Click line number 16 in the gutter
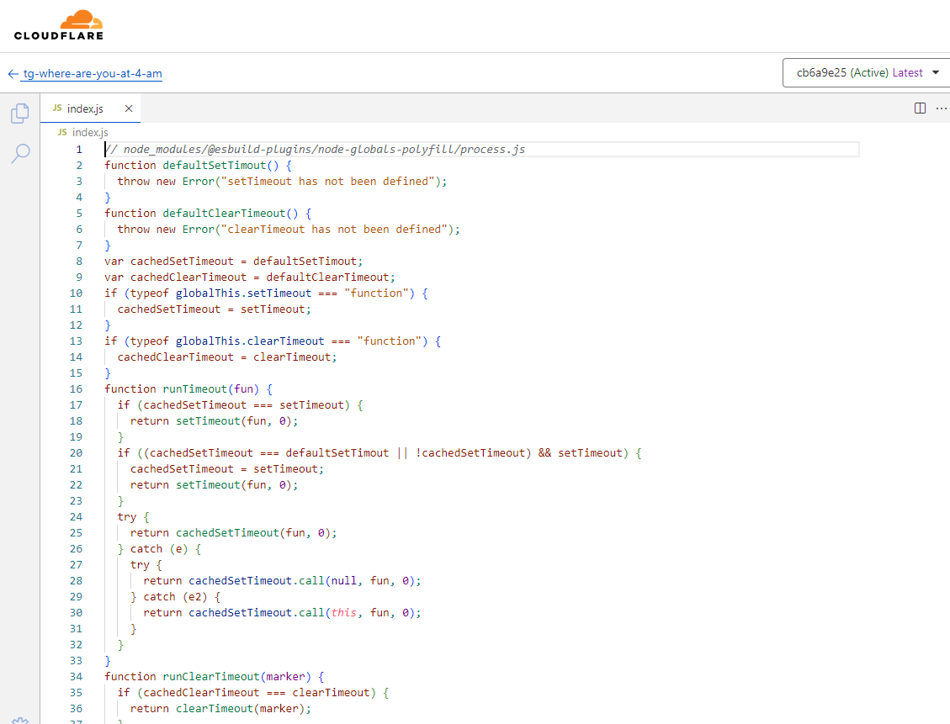This screenshot has height=724, width=950. point(77,389)
